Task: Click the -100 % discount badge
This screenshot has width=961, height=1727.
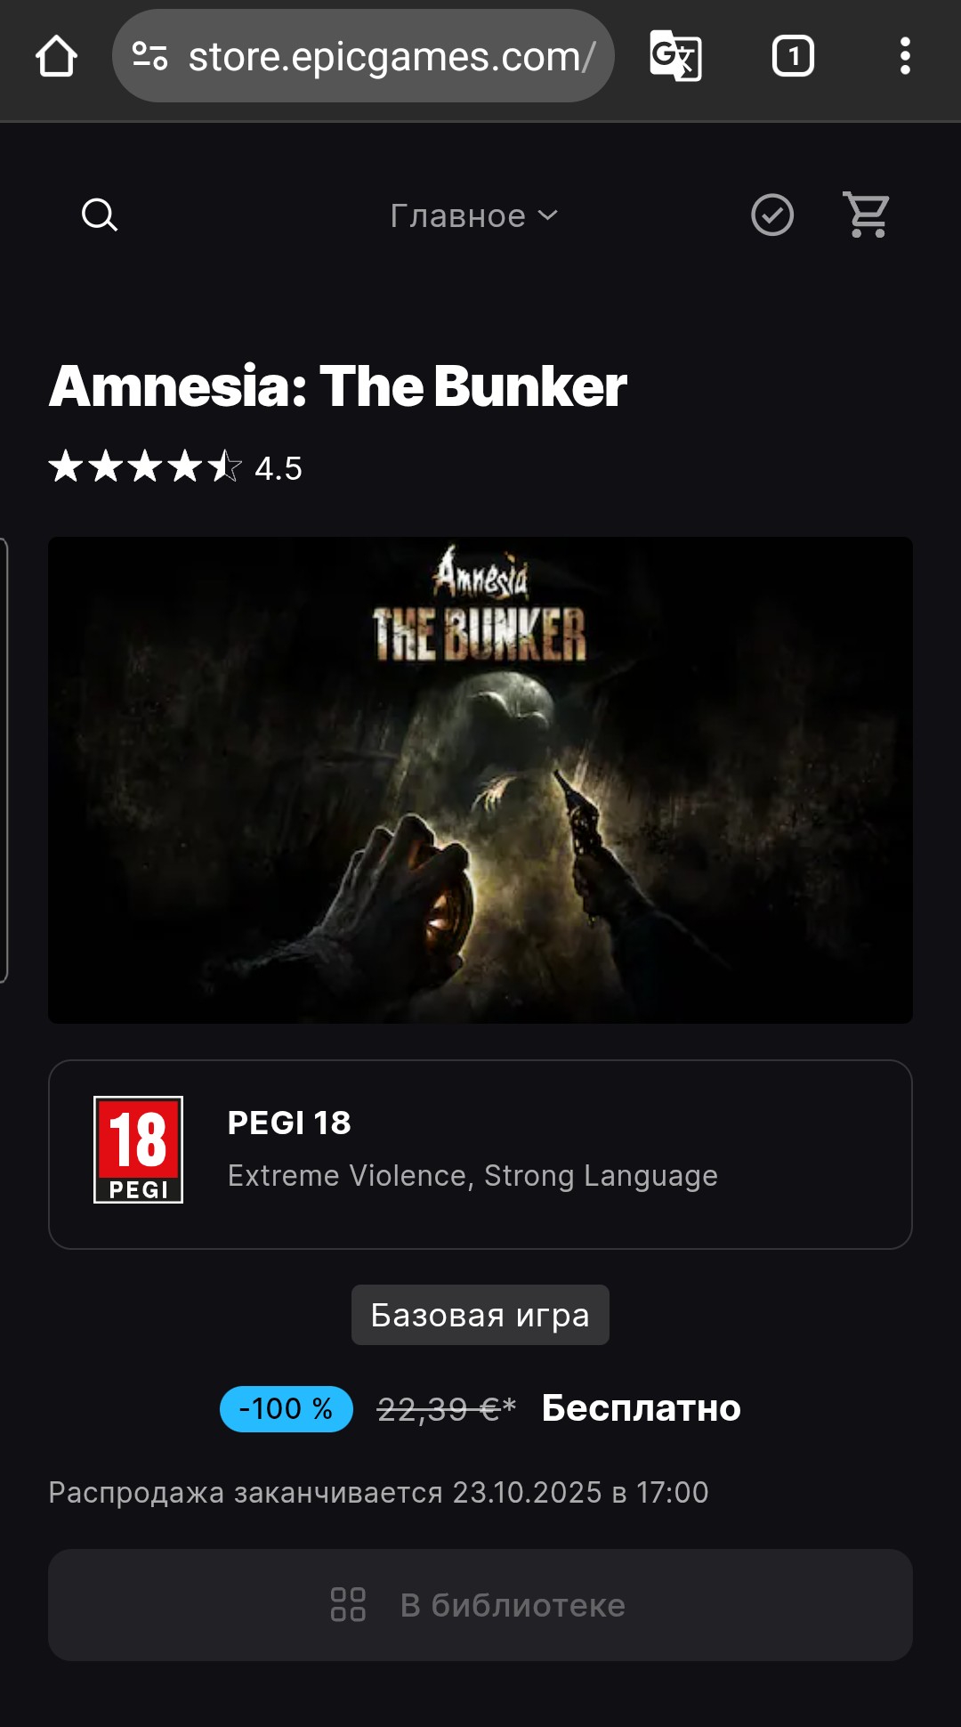Action: [x=287, y=1409]
